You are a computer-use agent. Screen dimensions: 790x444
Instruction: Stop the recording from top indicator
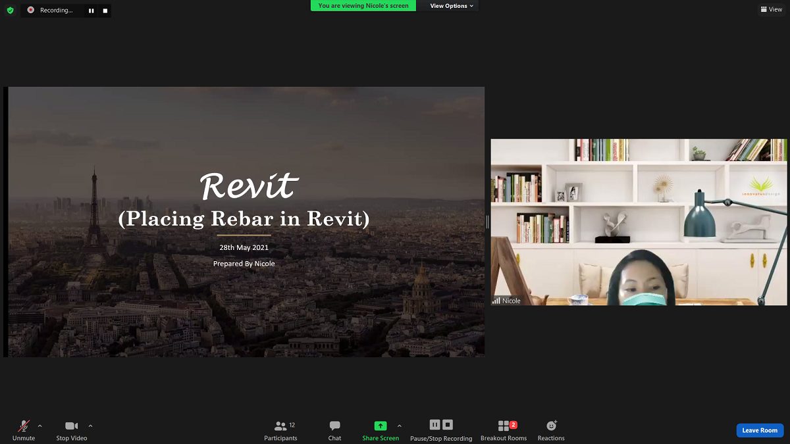coord(105,11)
